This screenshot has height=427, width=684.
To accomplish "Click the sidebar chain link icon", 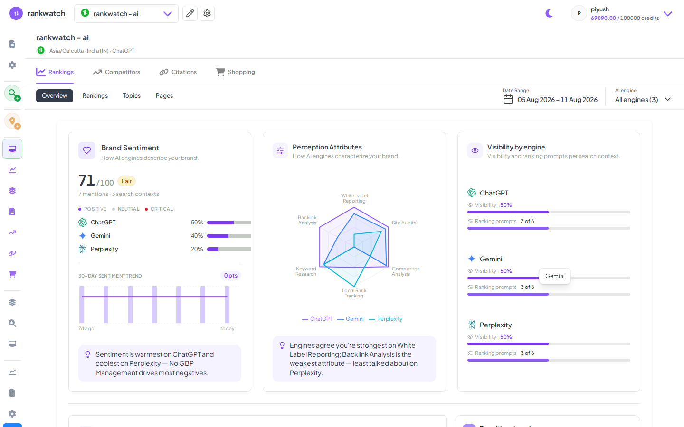I will tap(12, 253).
